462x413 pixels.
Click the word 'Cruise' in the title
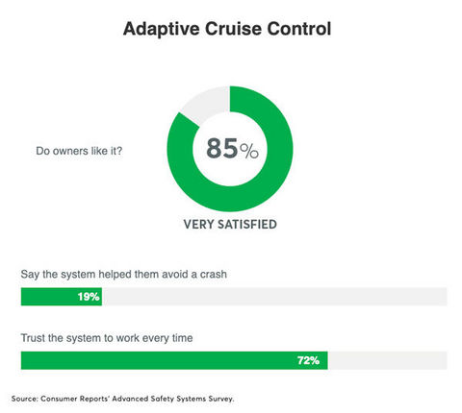[x=233, y=29]
